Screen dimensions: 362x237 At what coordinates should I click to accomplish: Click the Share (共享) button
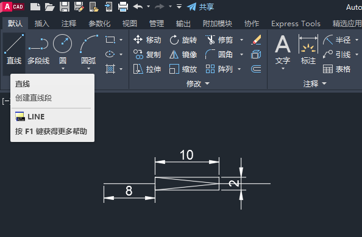(201, 7)
